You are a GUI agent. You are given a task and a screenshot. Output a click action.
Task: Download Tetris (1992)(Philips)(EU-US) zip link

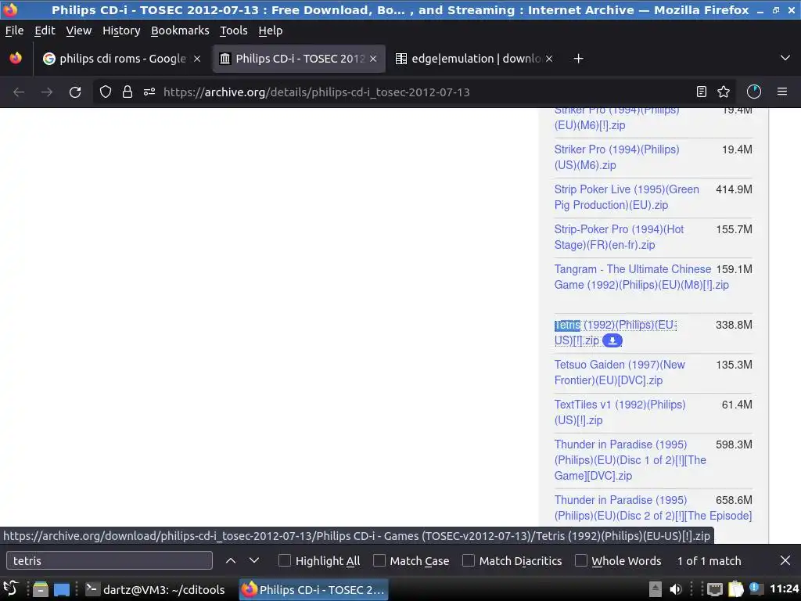(x=615, y=332)
